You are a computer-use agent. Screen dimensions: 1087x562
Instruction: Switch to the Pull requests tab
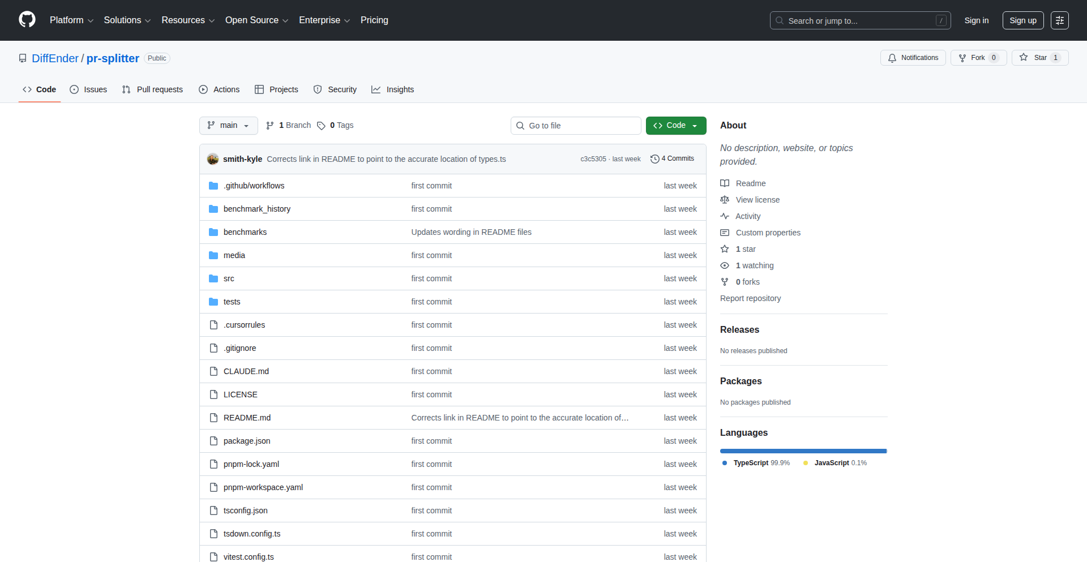[x=152, y=89]
